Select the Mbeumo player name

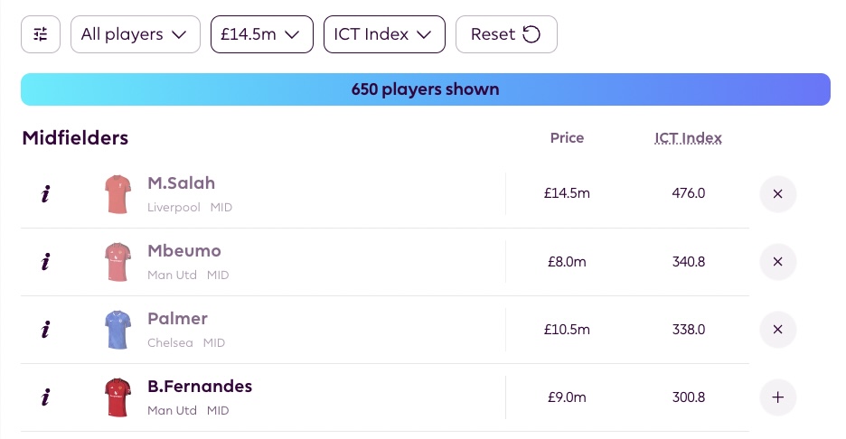tap(184, 251)
